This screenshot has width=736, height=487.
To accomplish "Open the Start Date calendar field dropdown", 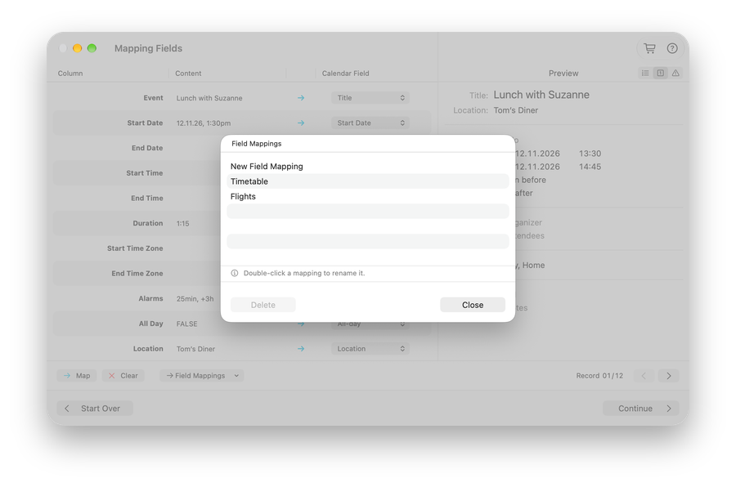I will pos(370,123).
